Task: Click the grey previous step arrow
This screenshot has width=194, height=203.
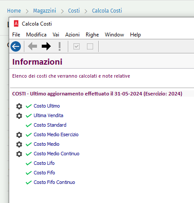Action: click(x=32, y=46)
